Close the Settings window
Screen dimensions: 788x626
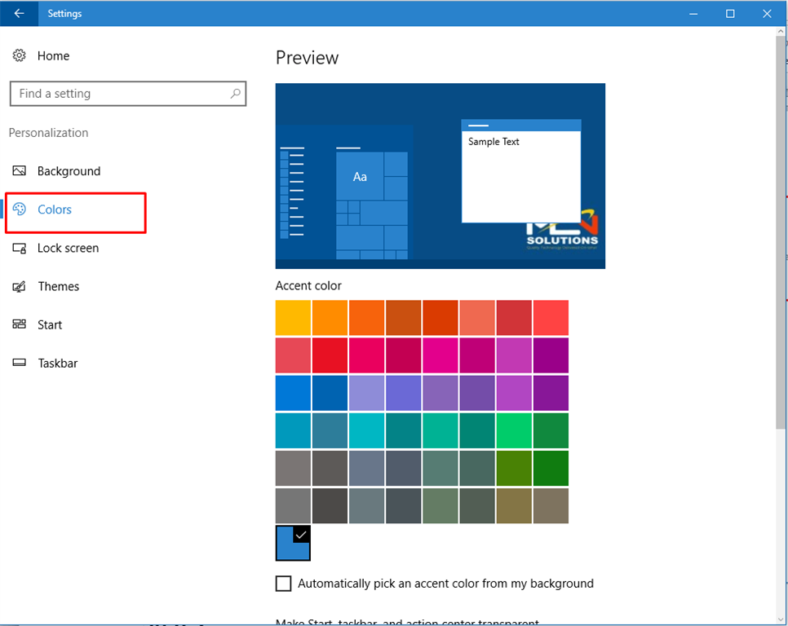[x=767, y=14]
